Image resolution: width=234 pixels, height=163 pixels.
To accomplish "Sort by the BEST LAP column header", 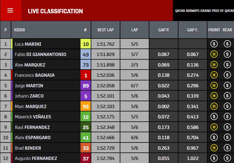I will pyautogui.click(x=105, y=30).
